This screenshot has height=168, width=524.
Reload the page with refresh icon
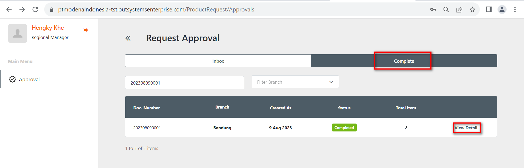[x=35, y=10]
